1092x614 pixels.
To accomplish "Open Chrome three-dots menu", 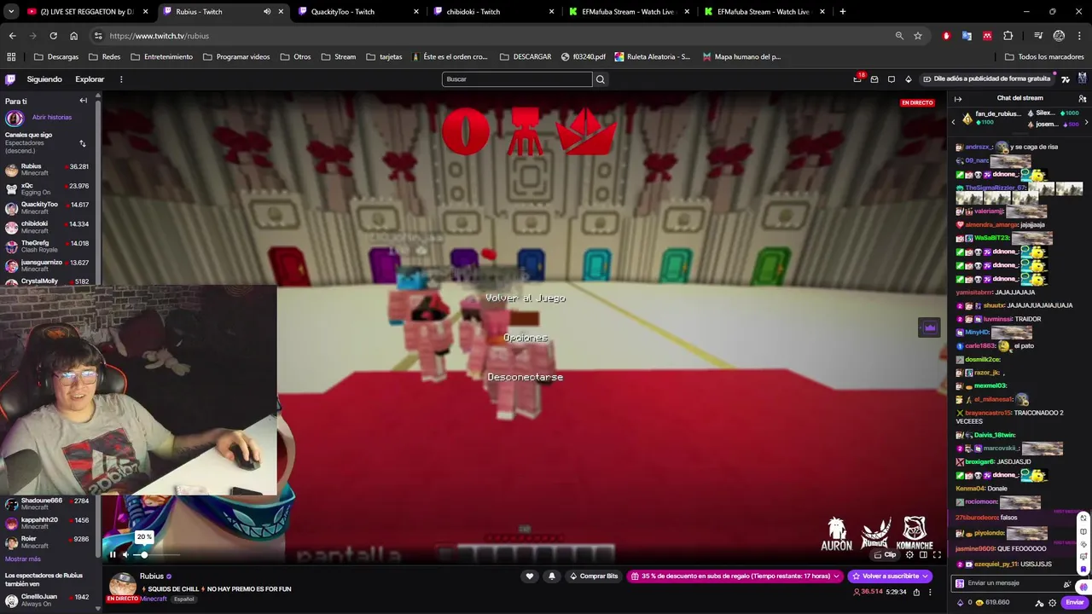I will coord(1080,36).
